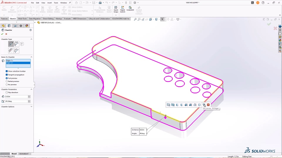
Task: Switch to the Direct Editing tab
Action: click(x=48, y=19)
